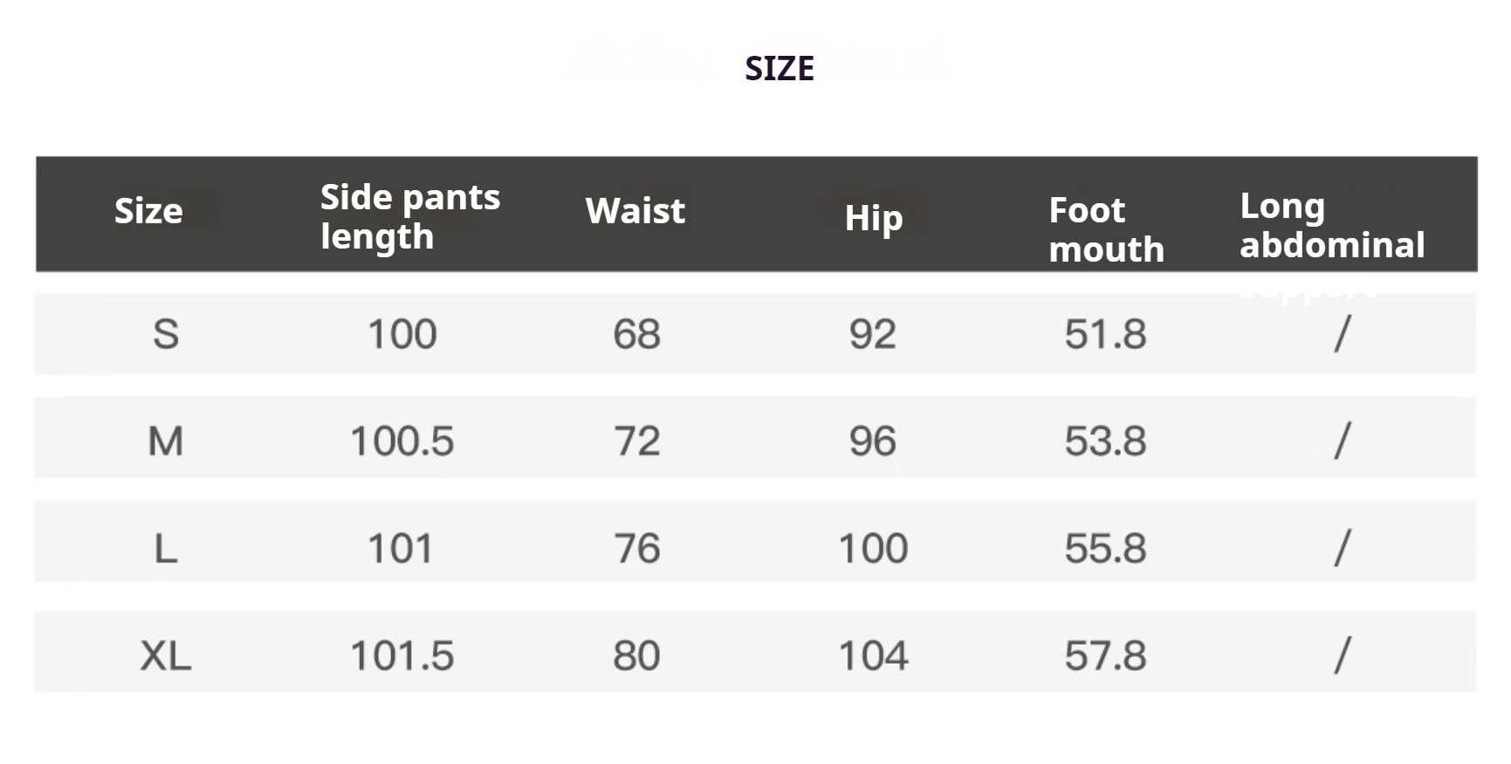1511x764 pixels.
Task: Click the Long abdominal column header
Action: tap(1332, 225)
